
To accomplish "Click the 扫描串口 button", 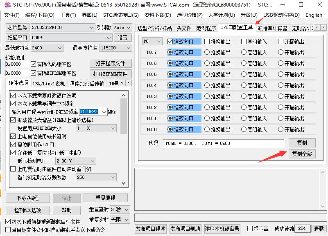I will pos(17,38).
